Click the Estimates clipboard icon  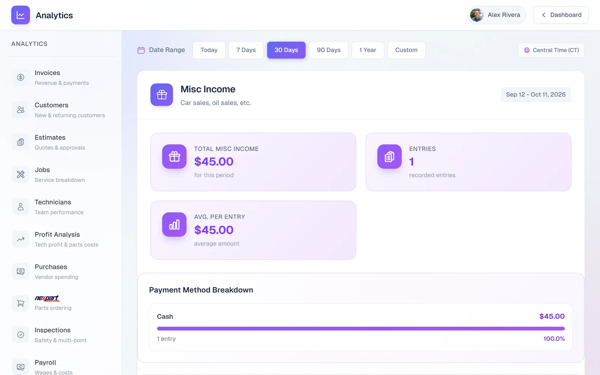21,142
